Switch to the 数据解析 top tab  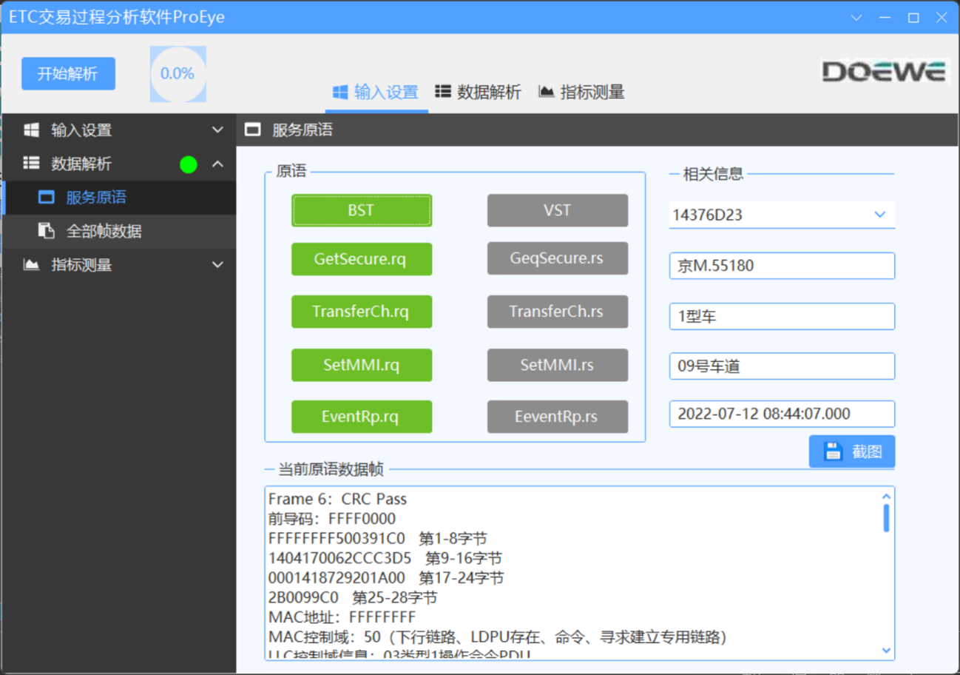point(478,92)
